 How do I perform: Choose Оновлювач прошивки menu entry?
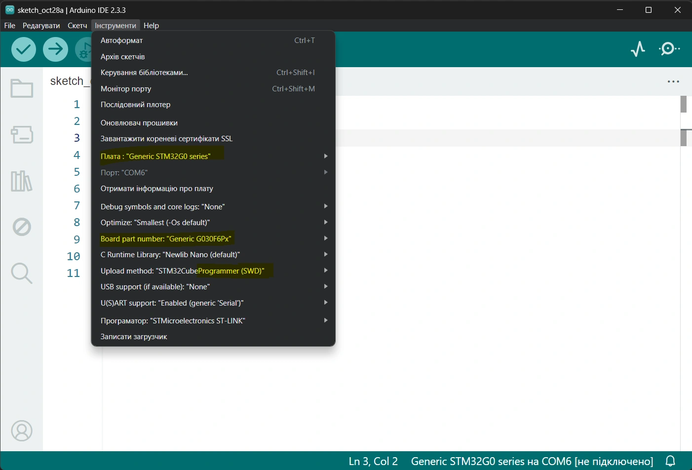[213, 123]
